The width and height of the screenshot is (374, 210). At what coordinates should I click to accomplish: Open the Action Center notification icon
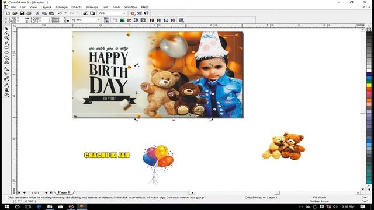pyautogui.click(x=363, y=206)
